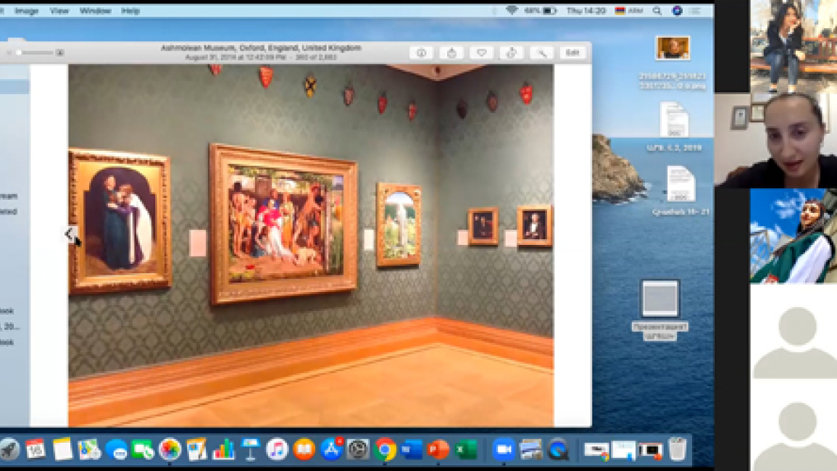Open Notification Center

696,11
